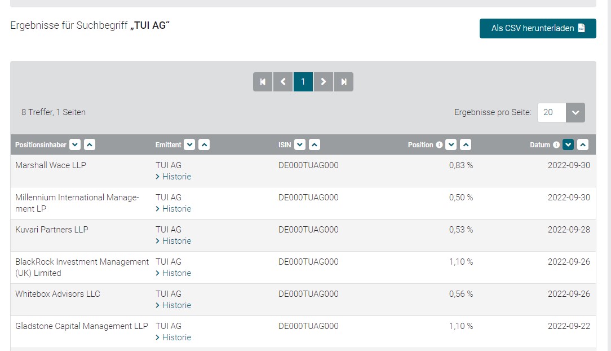The height and width of the screenshot is (351, 611).
Task: Go to next results page
Action: tap(324, 82)
